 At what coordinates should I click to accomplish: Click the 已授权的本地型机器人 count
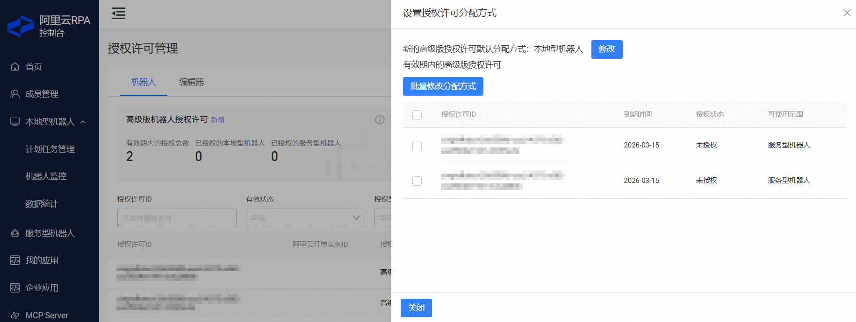(x=199, y=156)
